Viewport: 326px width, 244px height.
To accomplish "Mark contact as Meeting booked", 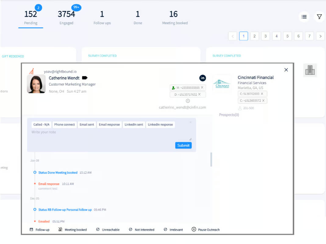I will pos(72,230).
